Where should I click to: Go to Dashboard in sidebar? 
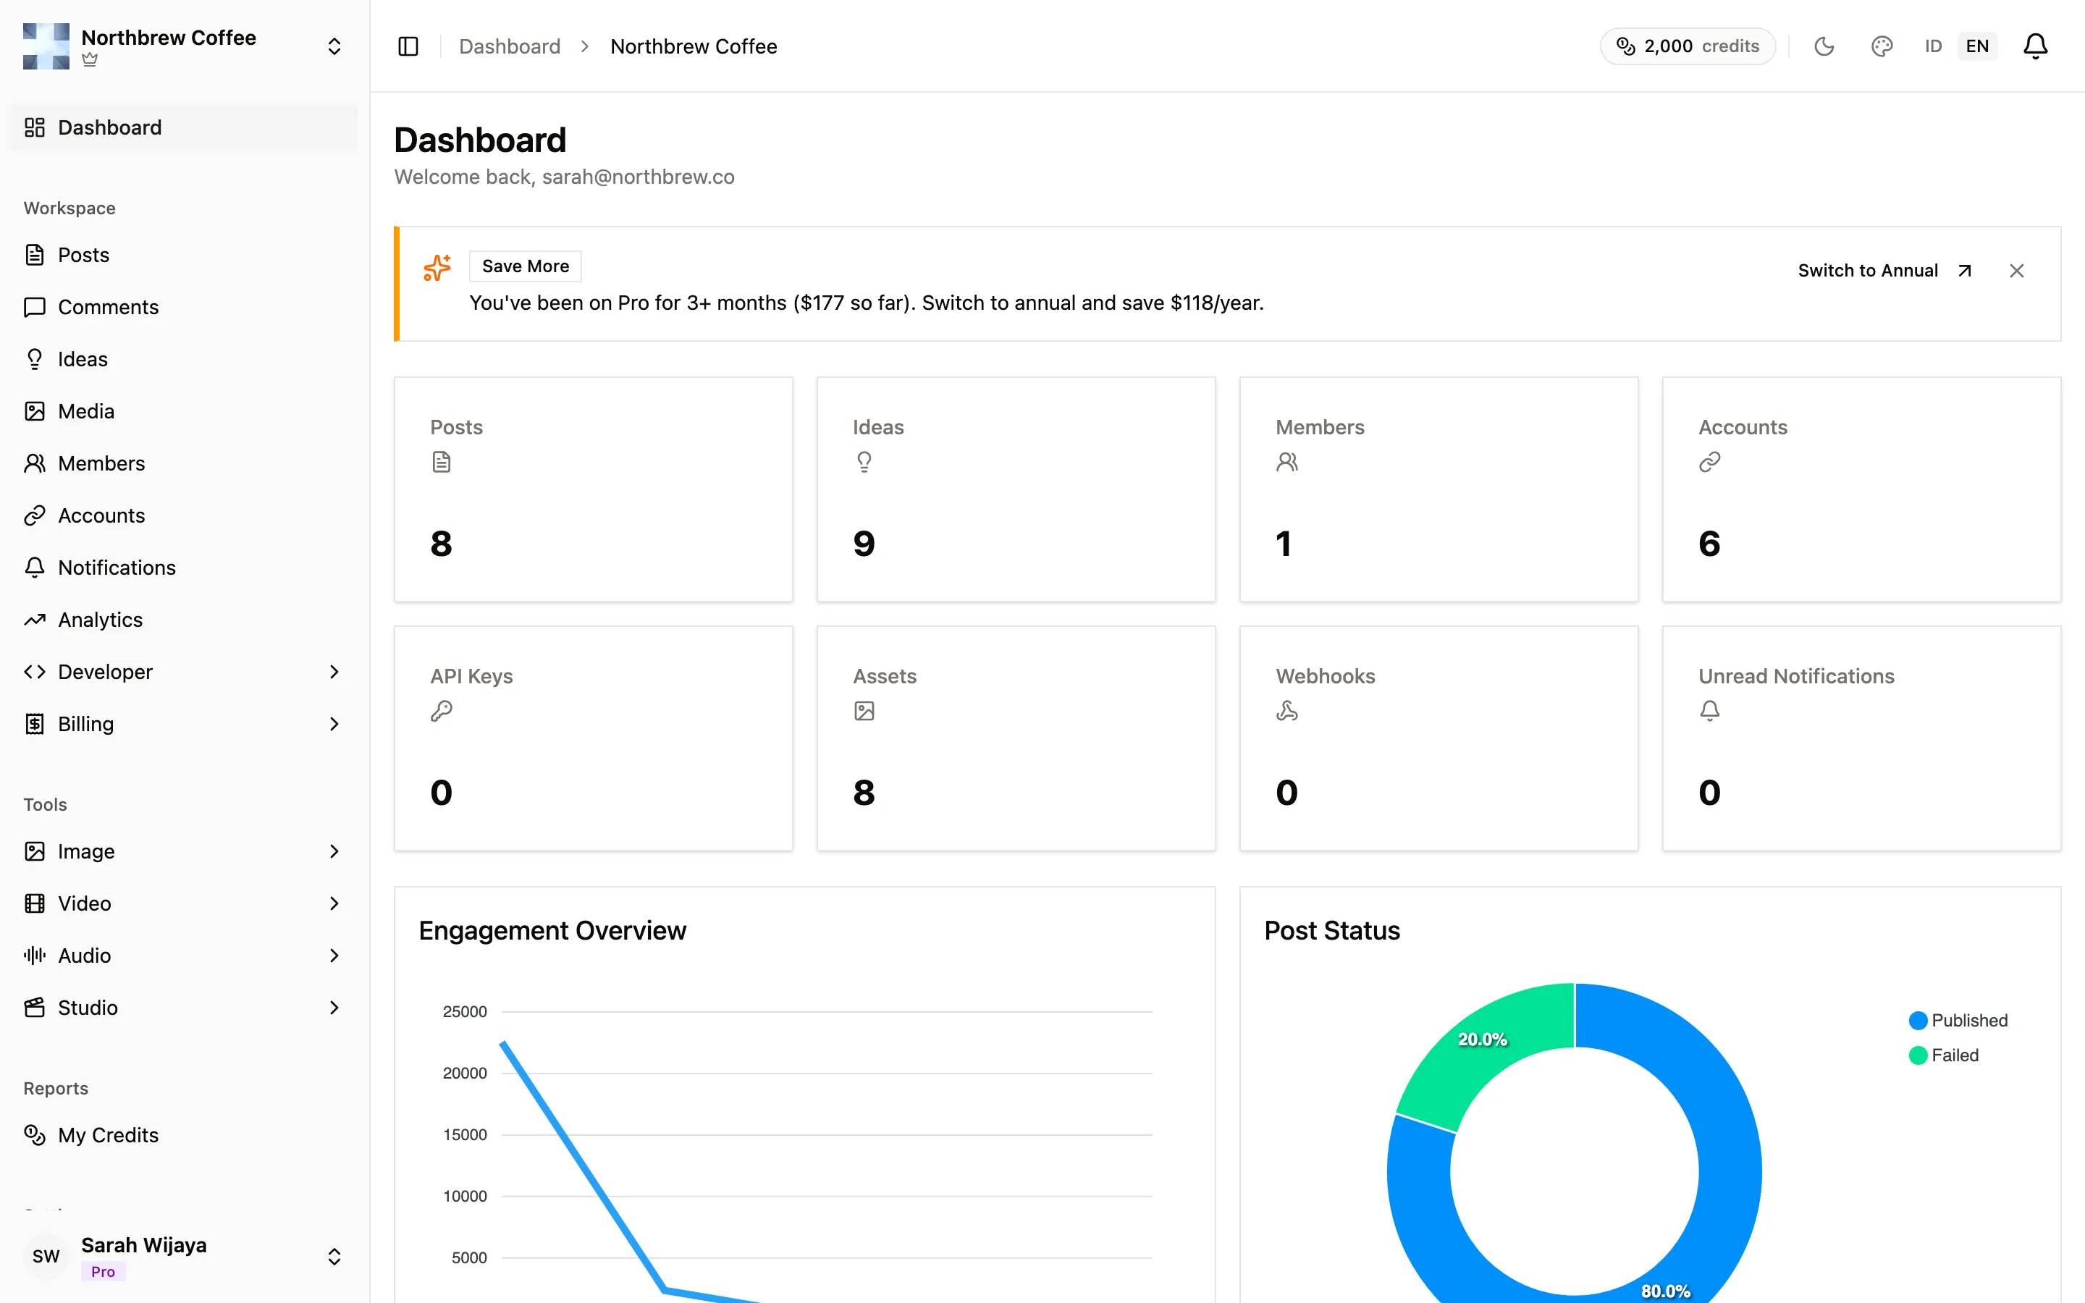183,127
